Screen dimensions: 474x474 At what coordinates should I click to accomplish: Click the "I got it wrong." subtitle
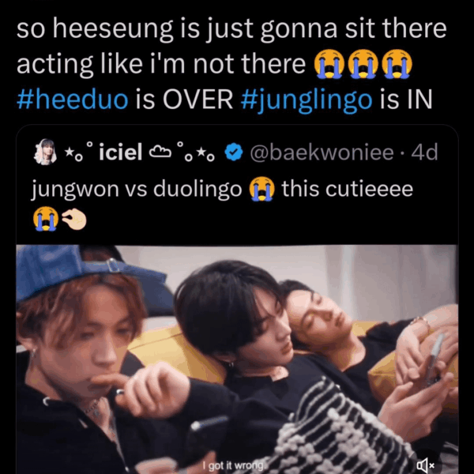[x=235, y=465]
